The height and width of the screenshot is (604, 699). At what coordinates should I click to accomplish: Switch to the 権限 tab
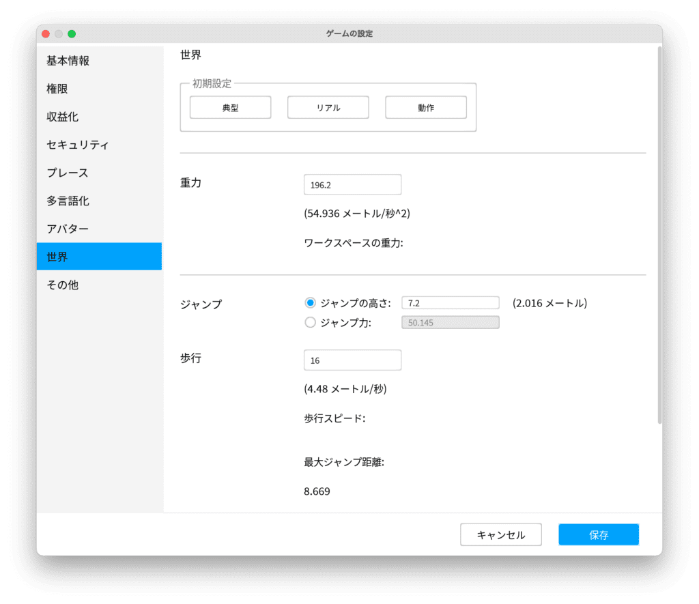[x=57, y=89]
